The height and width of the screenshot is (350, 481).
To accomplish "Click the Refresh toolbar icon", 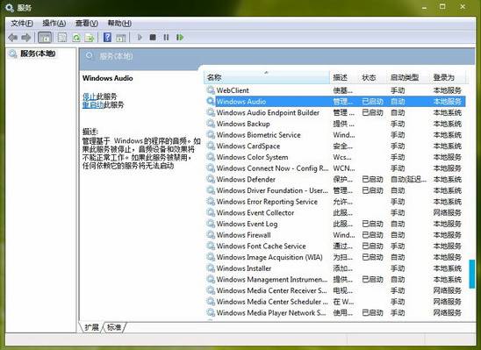I will [x=76, y=38].
